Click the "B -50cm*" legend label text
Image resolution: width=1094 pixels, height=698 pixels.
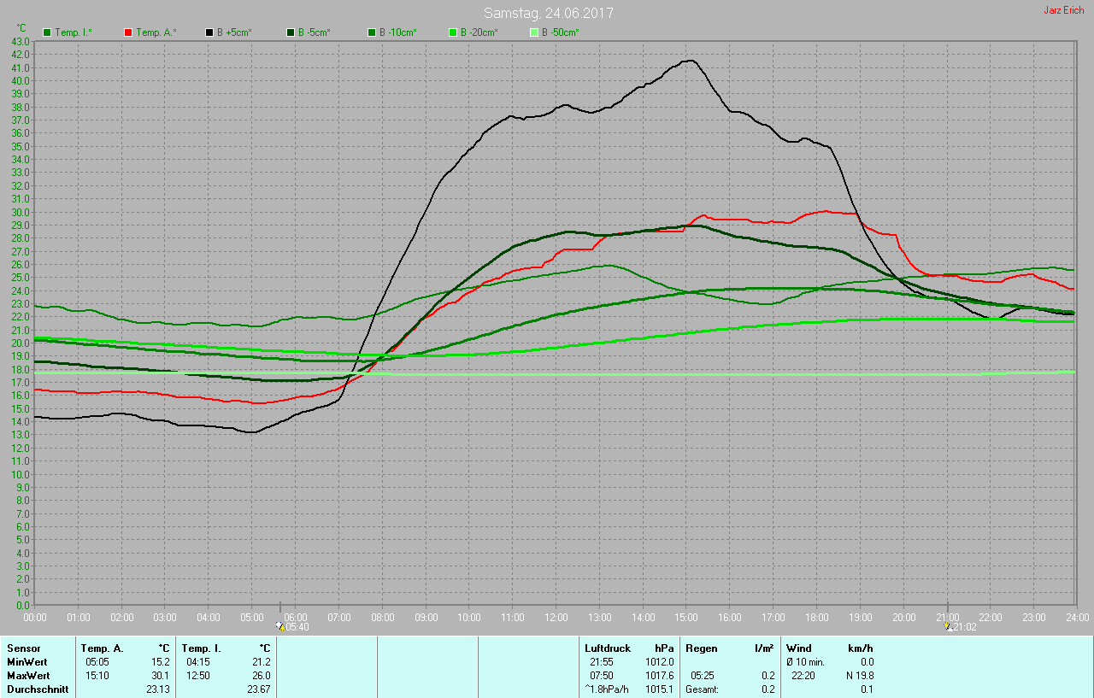click(561, 32)
